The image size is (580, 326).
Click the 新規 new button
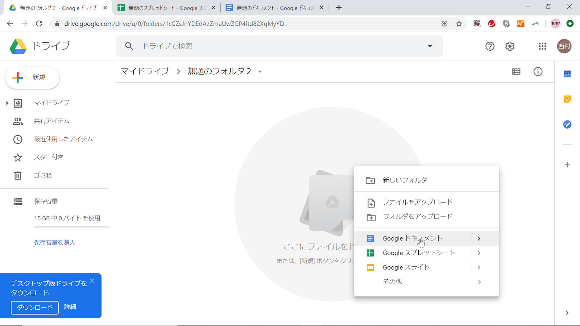pos(32,78)
